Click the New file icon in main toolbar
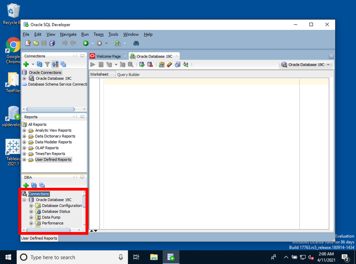 tap(28, 43)
